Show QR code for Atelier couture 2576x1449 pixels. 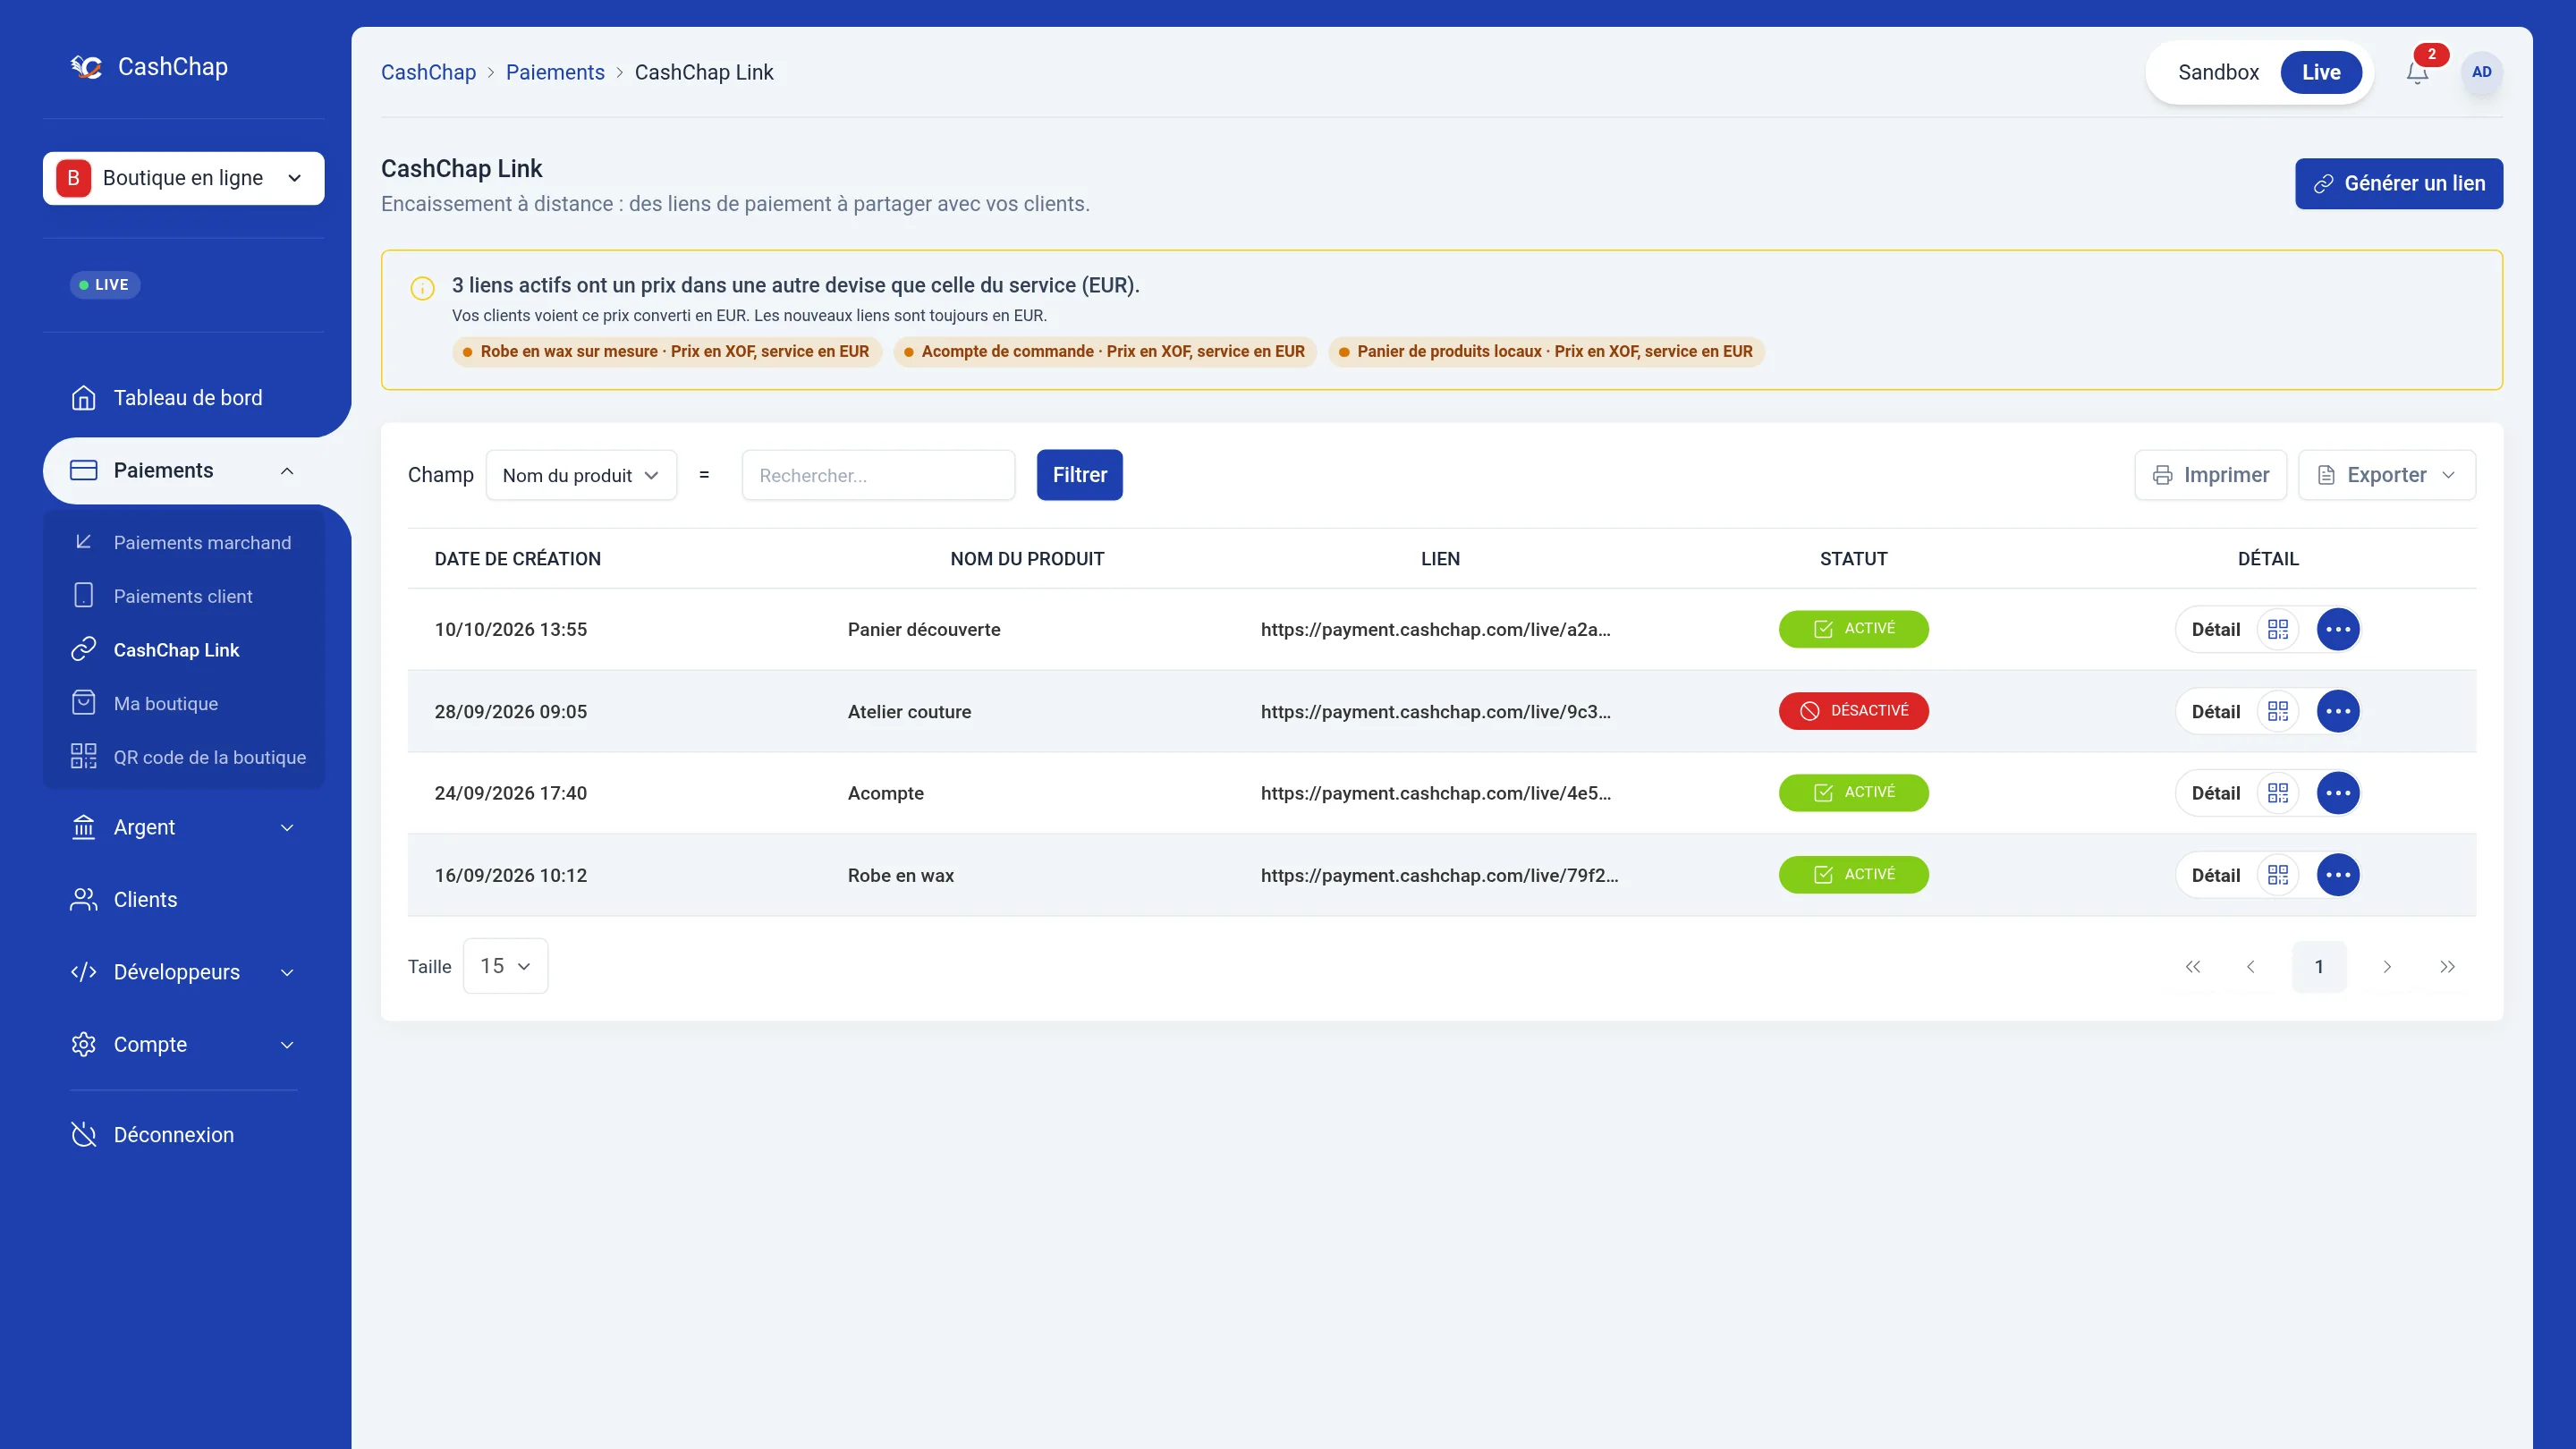2278,711
